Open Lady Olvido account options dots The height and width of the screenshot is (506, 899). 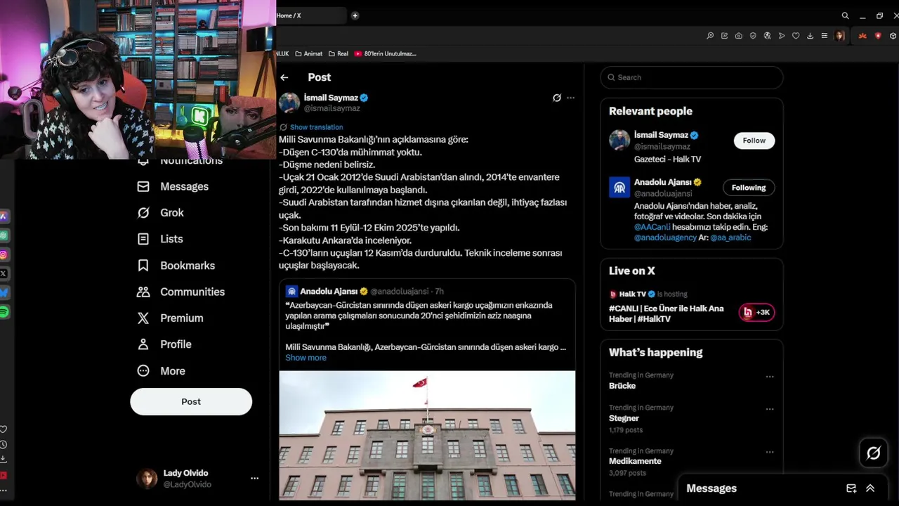[x=254, y=479]
